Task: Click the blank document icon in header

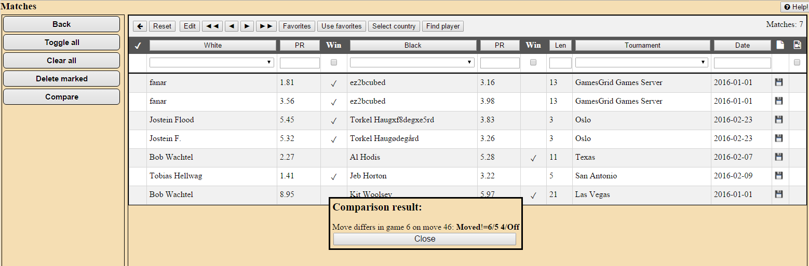Action: tap(780, 45)
